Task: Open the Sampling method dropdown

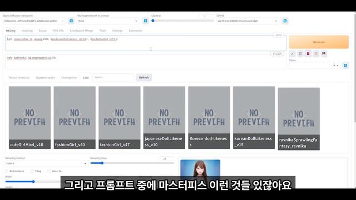Action: (x=47, y=163)
